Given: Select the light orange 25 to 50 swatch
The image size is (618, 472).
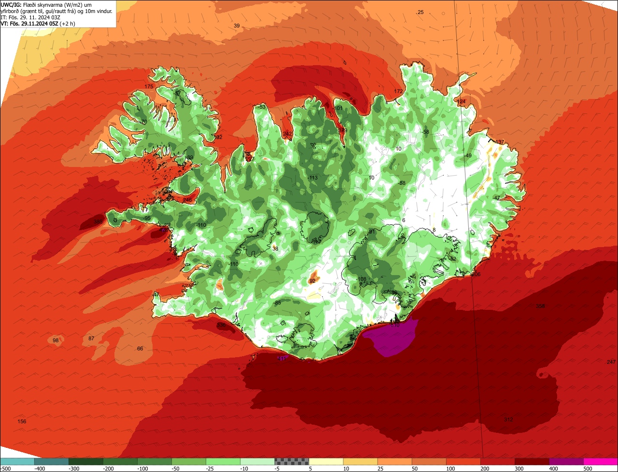Looking at the screenshot, I should (x=394, y=461).
